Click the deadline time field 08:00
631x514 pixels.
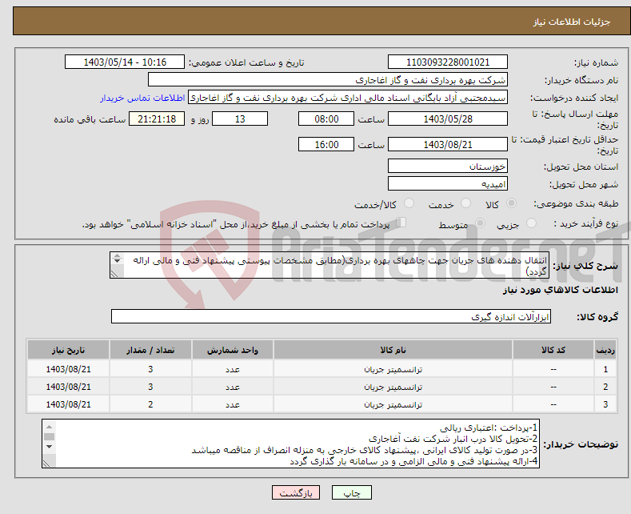click(326, 118)
